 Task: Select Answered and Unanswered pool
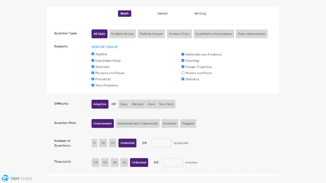click(138, 123)
